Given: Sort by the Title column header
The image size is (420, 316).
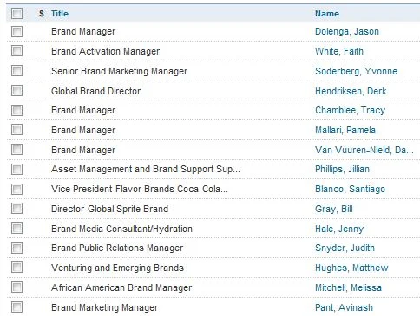Looking at the screenshot, I should [x=60, y=14].
